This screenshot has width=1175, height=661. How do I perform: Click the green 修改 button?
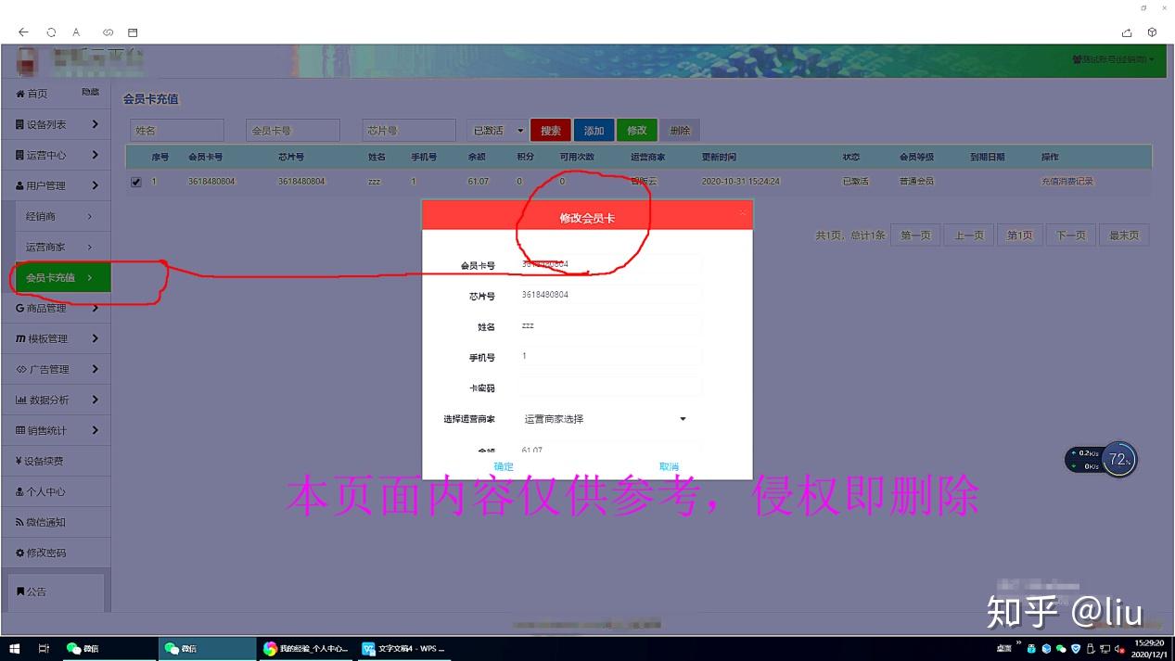[x=637, y=131]
